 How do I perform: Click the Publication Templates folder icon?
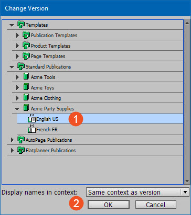point(26,35)
